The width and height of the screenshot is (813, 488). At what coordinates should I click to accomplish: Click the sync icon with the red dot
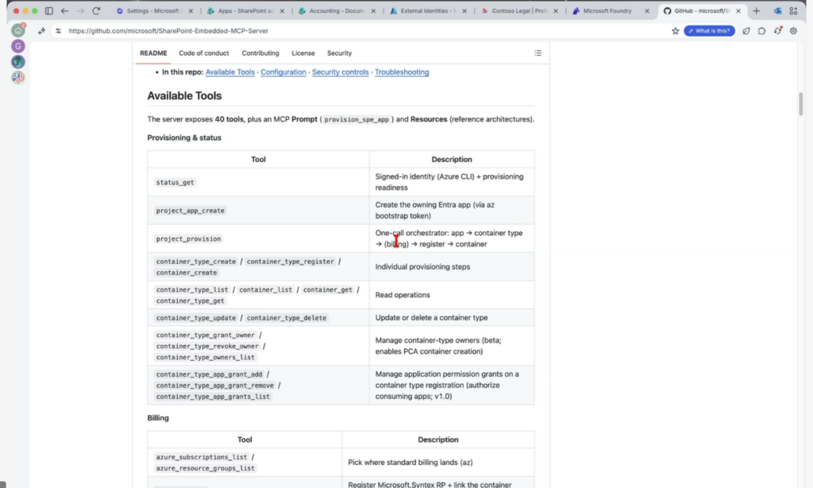(x=778, y=31)
